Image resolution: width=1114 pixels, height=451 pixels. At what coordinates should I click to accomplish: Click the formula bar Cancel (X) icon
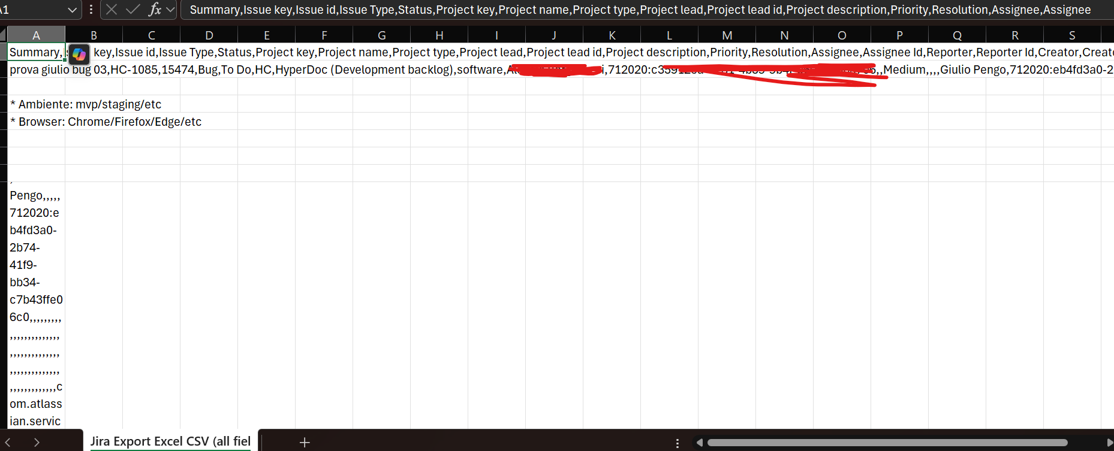tap(112, 9)
